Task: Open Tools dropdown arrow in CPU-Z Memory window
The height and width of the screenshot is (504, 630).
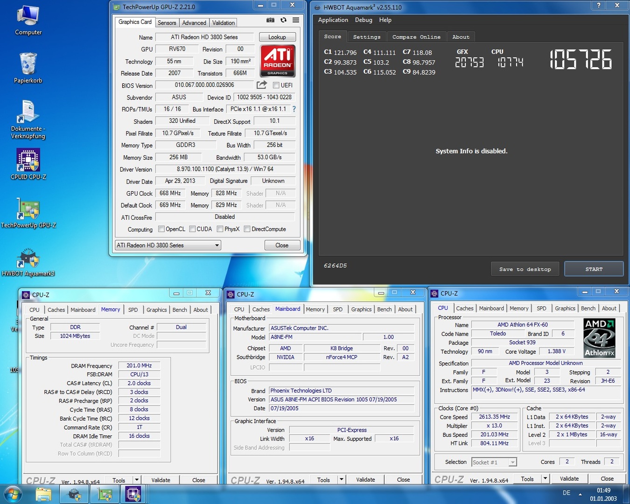Action: pos(137,480)
